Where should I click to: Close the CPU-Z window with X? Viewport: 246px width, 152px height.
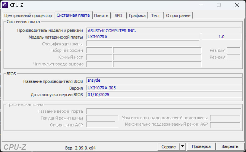[237, 5]
